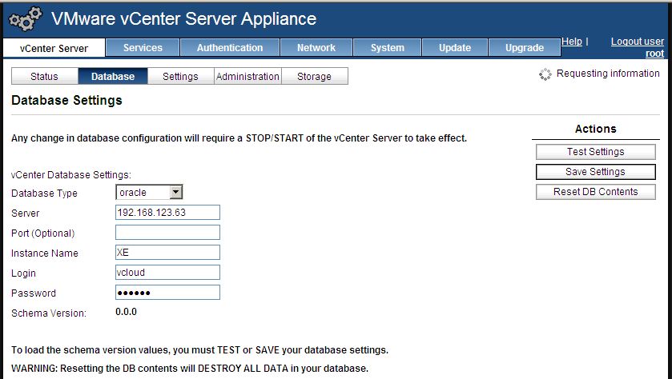Open the Settings sub-tab
This screenshot has width=672, height=379.
pyautogui.click(x=180, y=77)
